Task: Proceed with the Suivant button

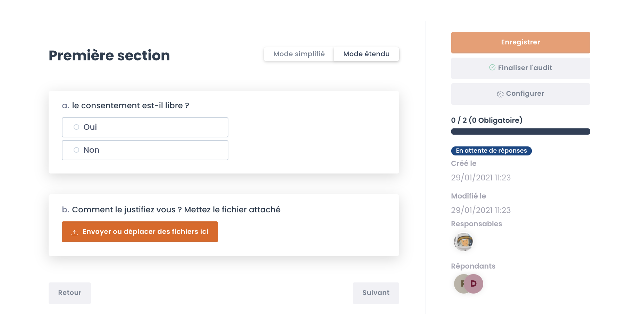Action: (x=376, y=293)
